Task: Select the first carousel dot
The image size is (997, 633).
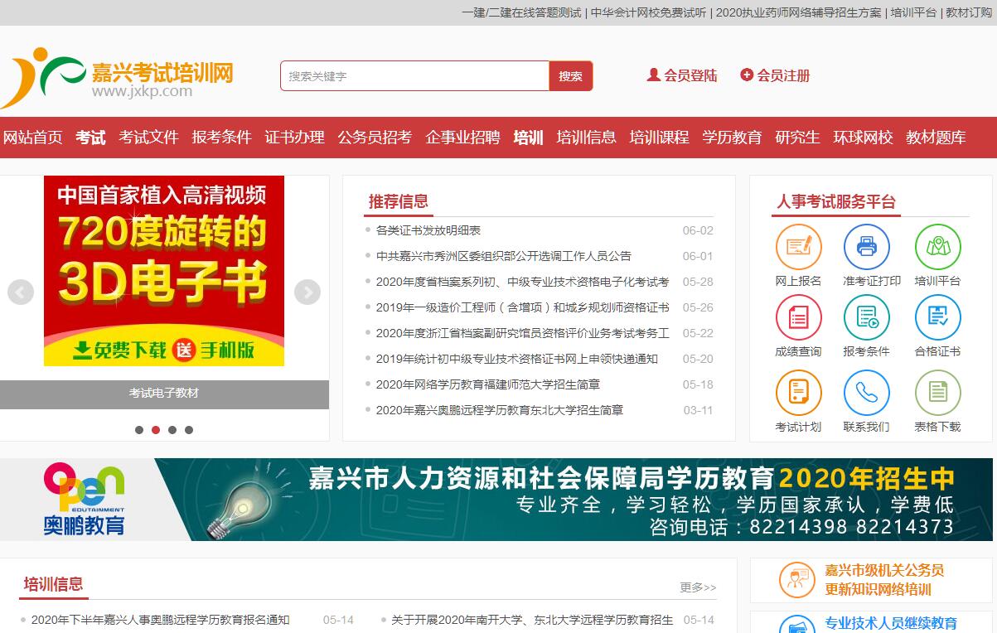Action: [139, 430]
